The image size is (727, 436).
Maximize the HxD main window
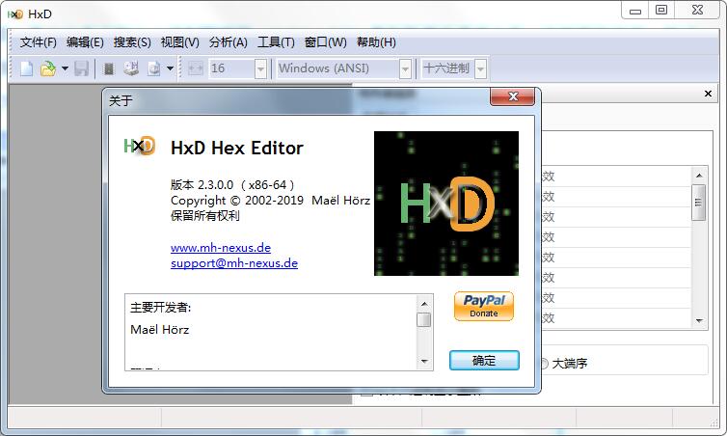coord(661,11)
